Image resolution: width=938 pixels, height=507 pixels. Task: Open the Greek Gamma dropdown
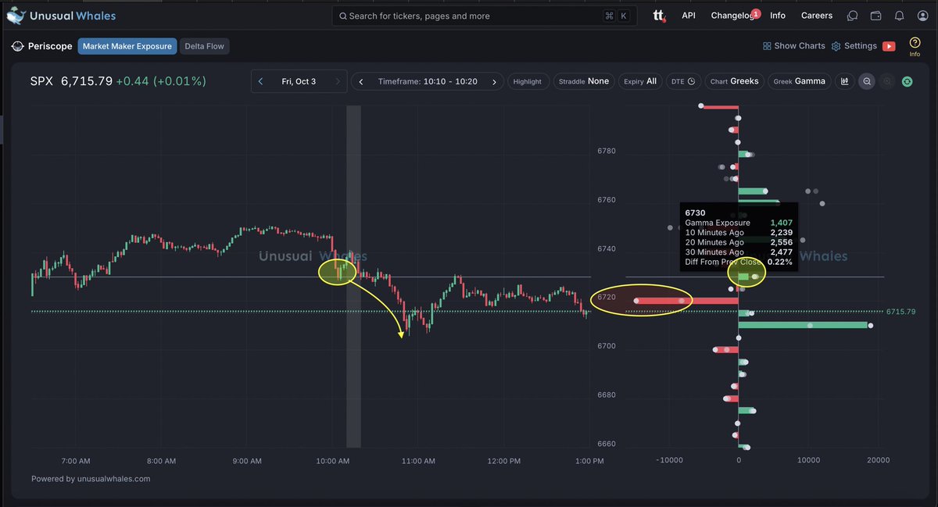click(x=799, y=80)
